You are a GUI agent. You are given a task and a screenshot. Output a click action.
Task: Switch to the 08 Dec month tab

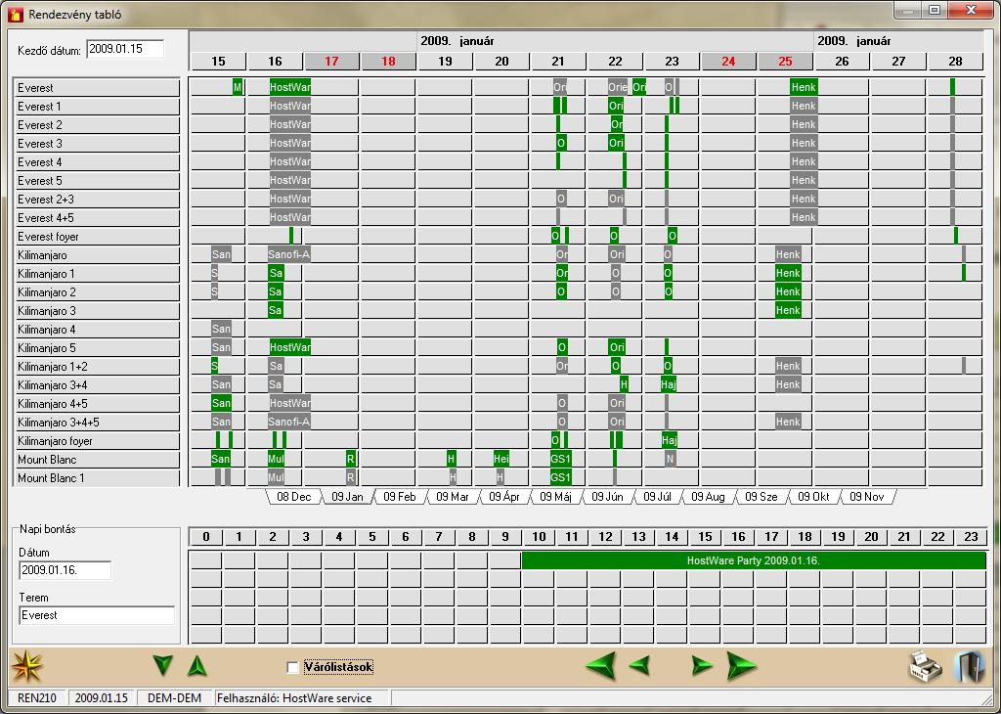(x=293, y=497)
